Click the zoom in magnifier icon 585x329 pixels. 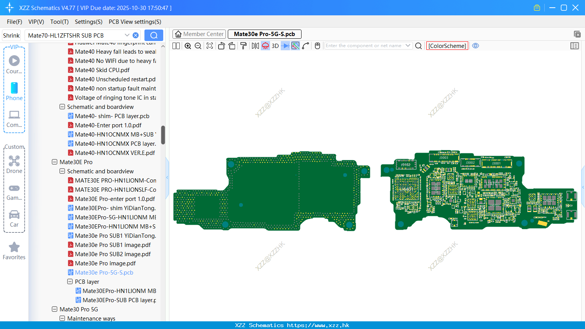click(x=188, y=46)
